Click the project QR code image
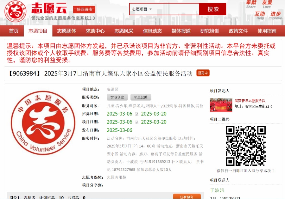This screenshot has height=199, width=285. 245,146
